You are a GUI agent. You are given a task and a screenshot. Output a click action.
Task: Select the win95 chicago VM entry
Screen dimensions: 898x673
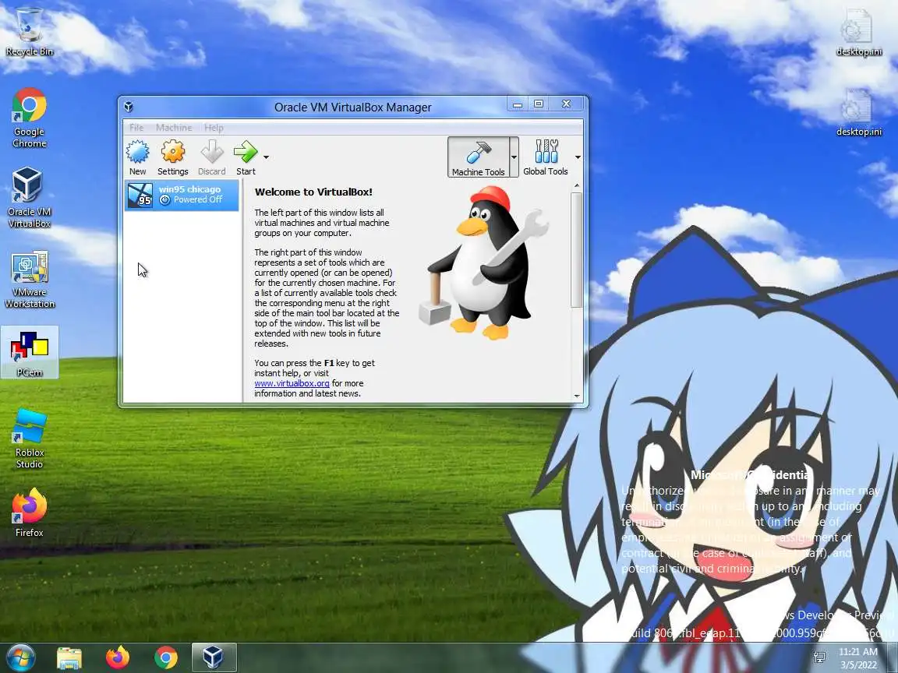182,196
